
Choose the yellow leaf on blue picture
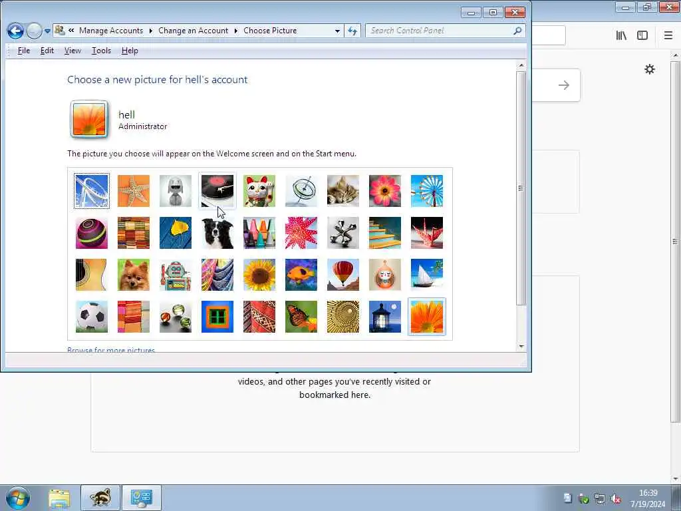pos(176,233)
